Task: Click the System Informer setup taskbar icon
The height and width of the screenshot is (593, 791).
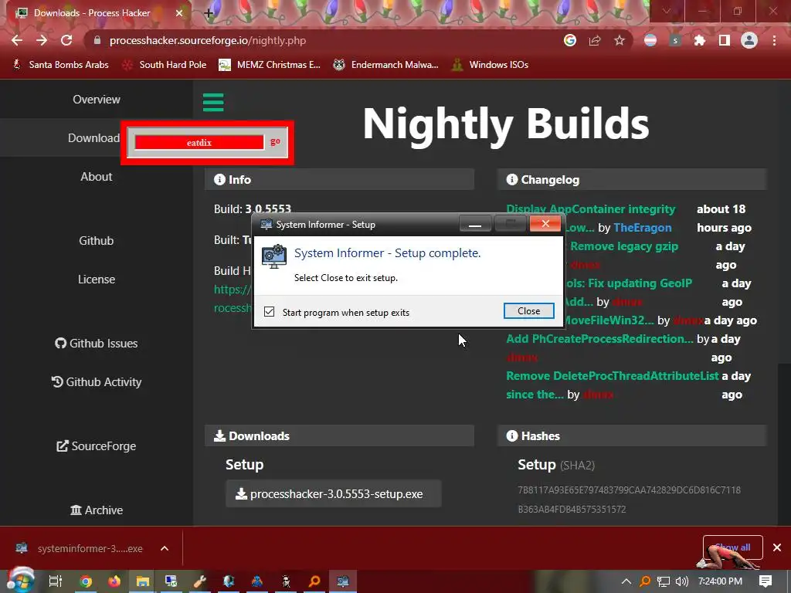Action: click(x=343, y=581)
